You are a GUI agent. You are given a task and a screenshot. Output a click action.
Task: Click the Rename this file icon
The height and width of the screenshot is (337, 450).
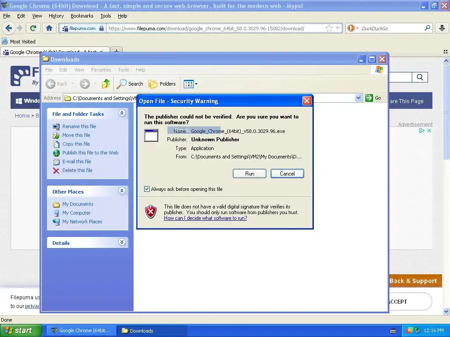point(56,126)
